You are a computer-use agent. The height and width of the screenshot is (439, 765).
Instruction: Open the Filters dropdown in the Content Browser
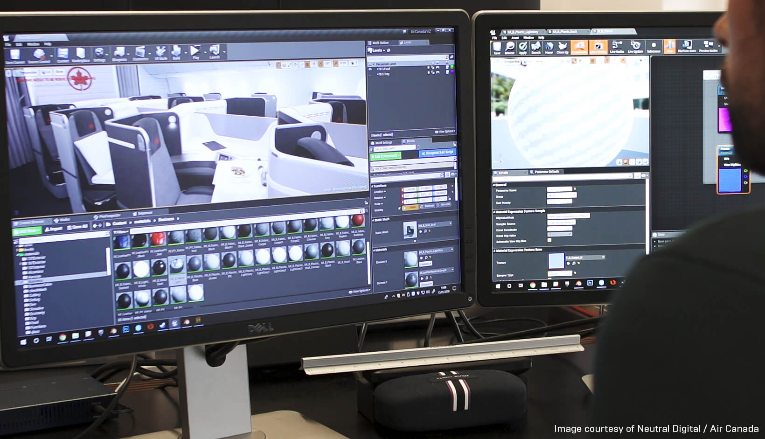tap(120, 232)
